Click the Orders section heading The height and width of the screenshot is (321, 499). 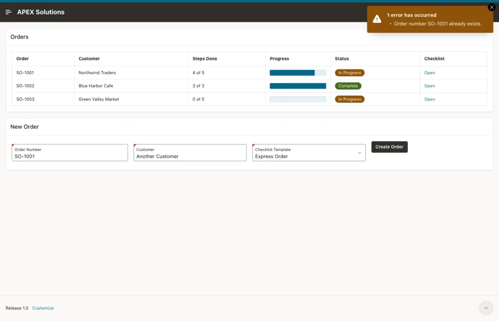click(19, 37)
